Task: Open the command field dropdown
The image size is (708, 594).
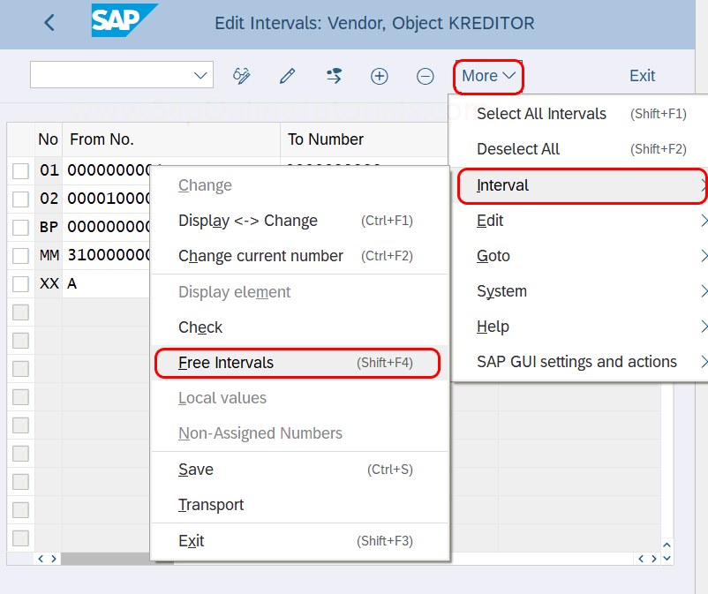Action: click(x=200, y=75)
